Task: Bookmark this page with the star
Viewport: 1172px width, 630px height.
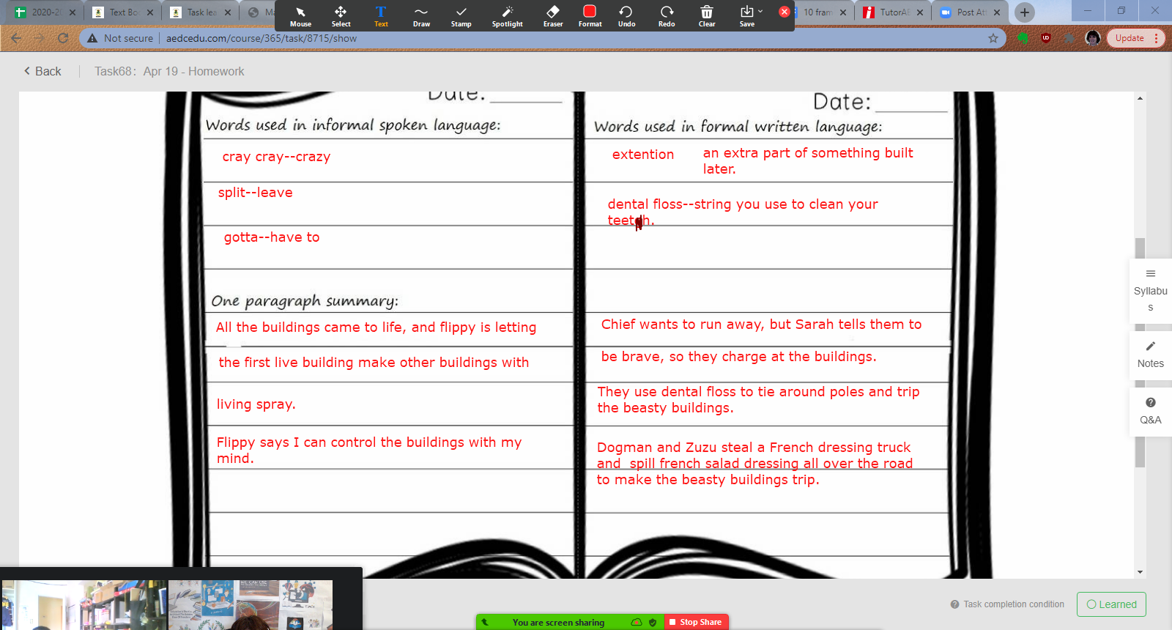Action: pos(993,38)
